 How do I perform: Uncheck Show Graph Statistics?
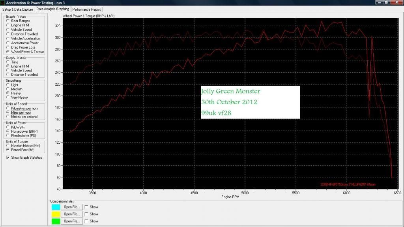click(x=8, y=158)
